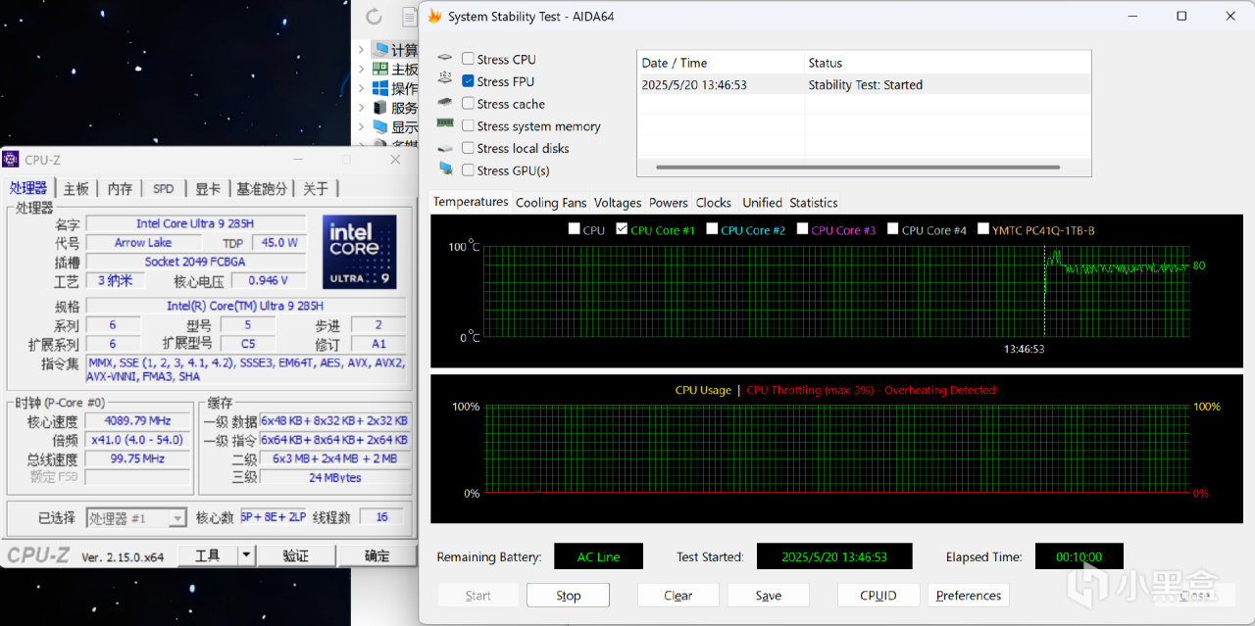Enable the Stress cache checkbox
This screenshot has height=626, width=1255.
pyautogui.click(x=469, y=104)
